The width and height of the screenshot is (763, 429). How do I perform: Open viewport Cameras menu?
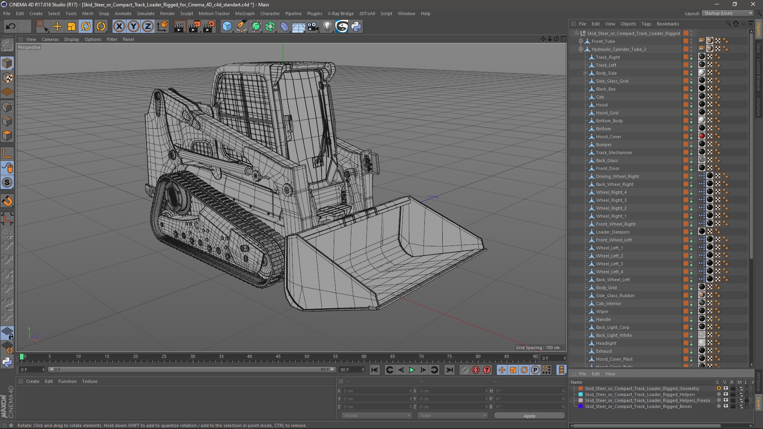click(x=50, y=39)
